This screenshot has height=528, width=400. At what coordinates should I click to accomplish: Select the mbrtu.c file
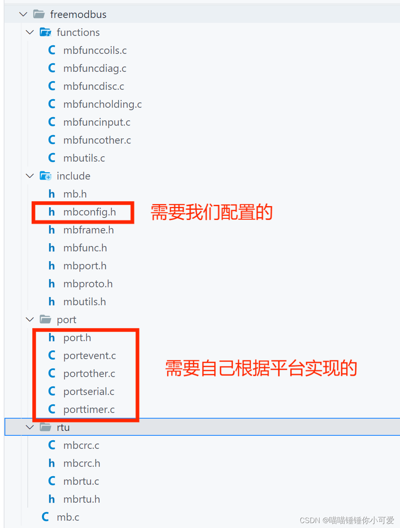(x=81, y=481)
